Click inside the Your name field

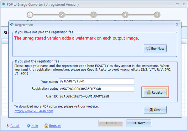[x=97, y=81]
